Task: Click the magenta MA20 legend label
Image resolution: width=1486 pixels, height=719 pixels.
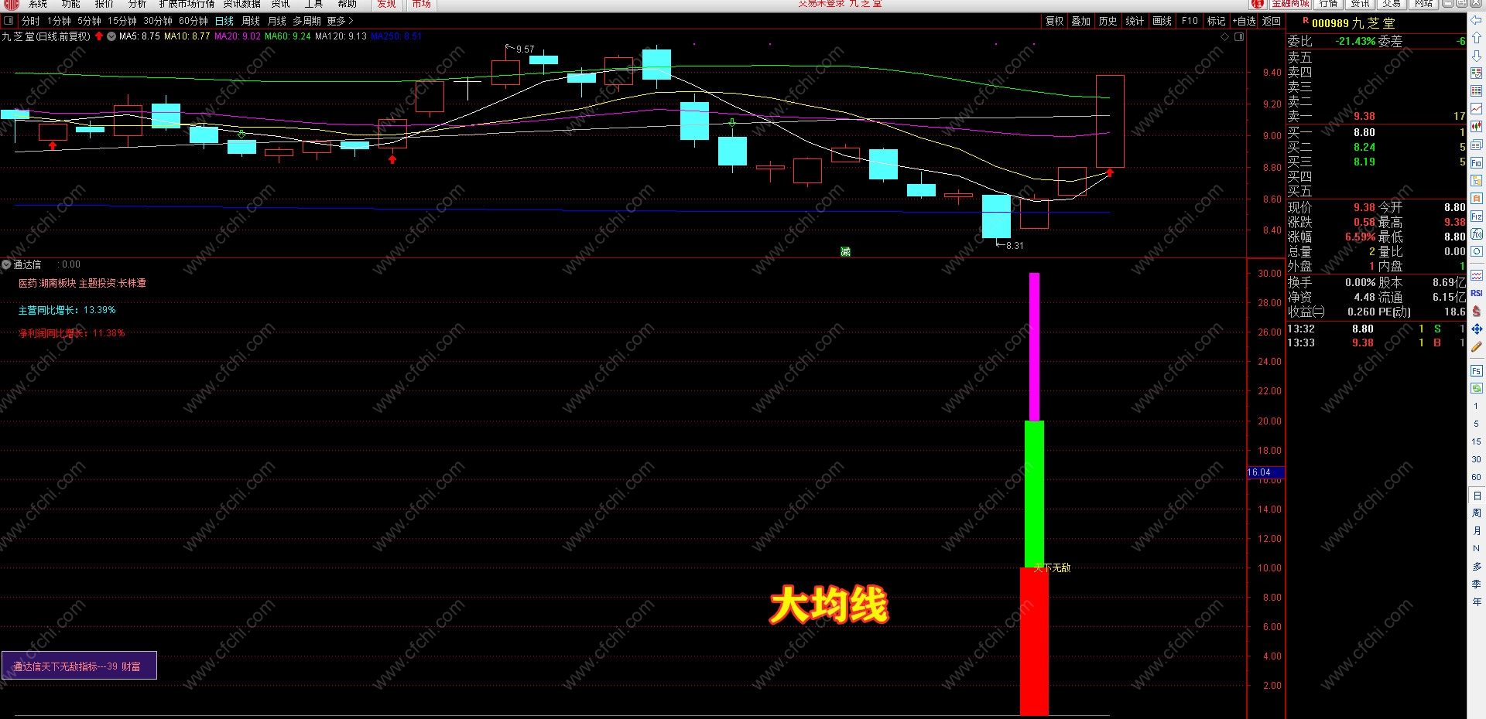Action: coord(237,36)
